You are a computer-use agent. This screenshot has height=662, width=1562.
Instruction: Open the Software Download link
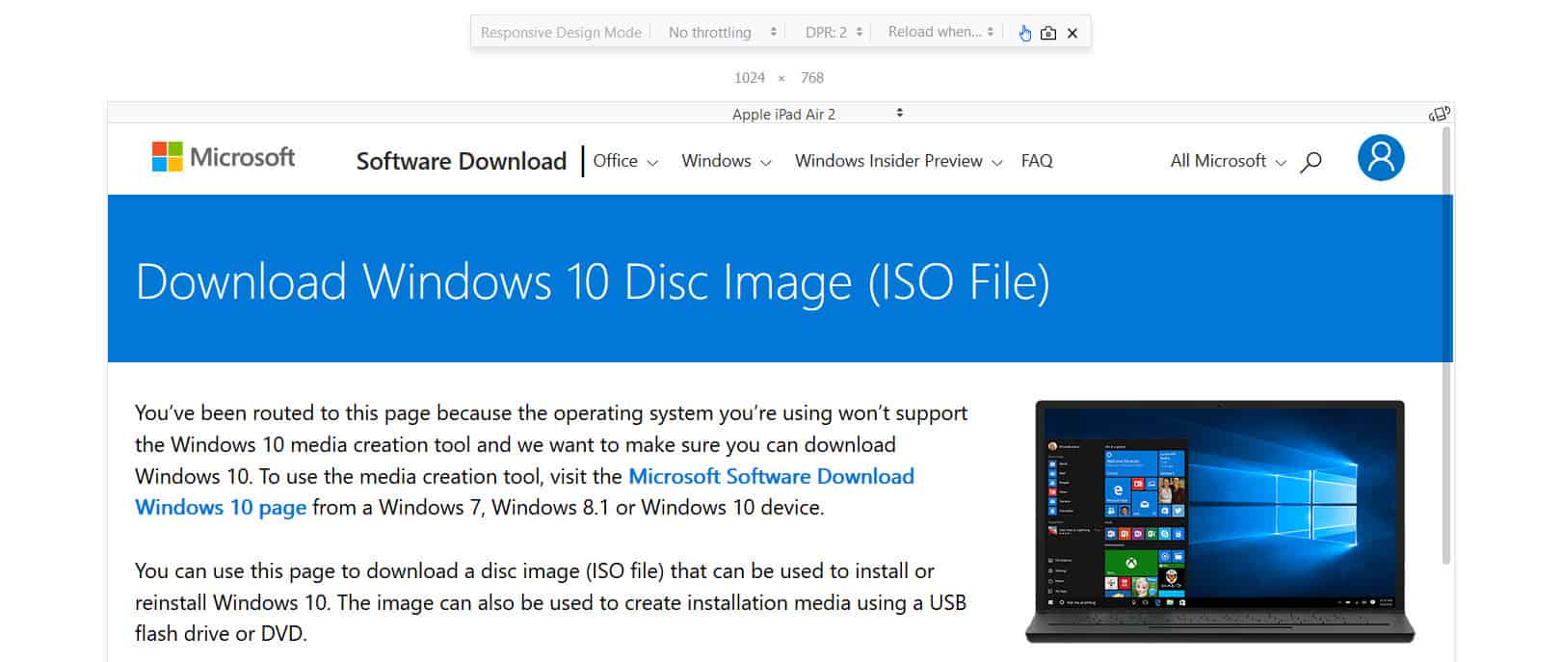[x=462, y=161]
